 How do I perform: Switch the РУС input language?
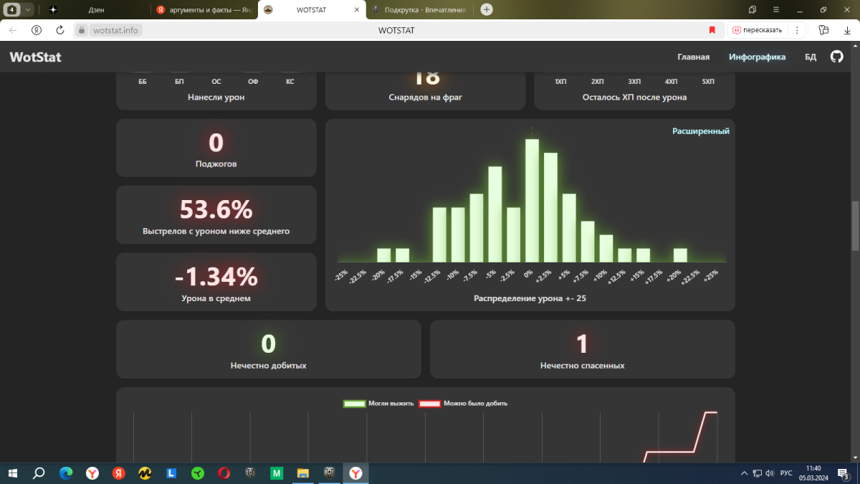pyautogui.click(x=786, y=473)
